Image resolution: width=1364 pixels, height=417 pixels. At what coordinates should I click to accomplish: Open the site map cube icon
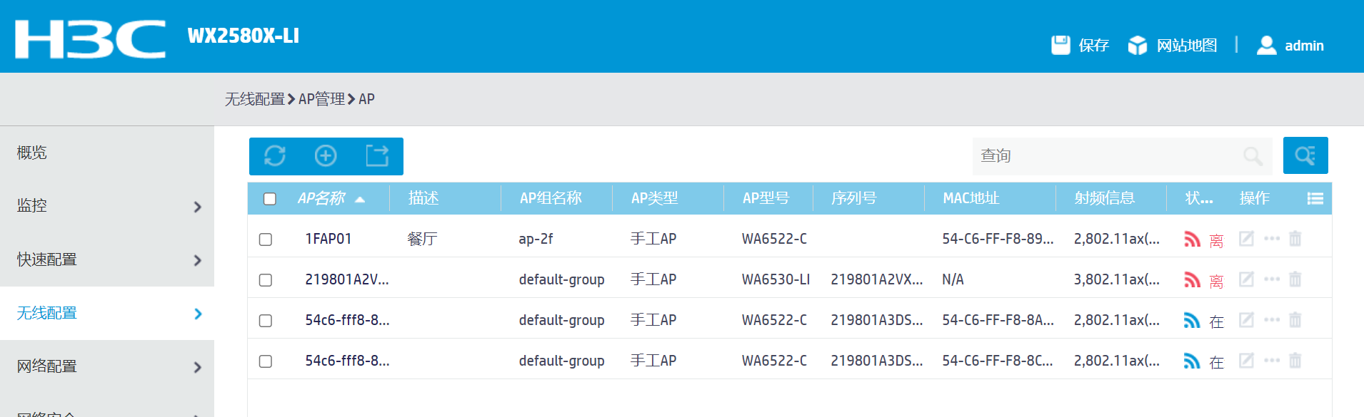pos(1138,45)
